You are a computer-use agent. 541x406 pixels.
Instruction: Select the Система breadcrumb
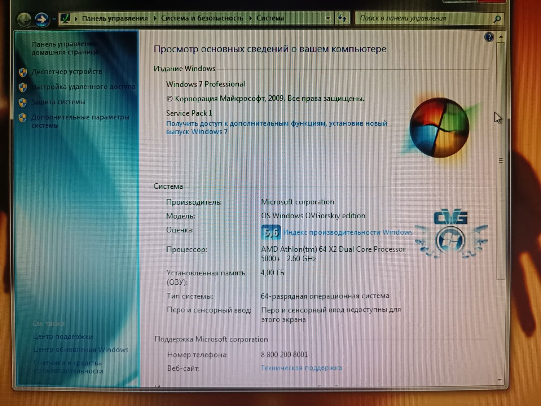tap(270, 18)
